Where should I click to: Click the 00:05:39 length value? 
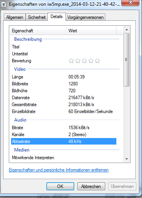77,77
